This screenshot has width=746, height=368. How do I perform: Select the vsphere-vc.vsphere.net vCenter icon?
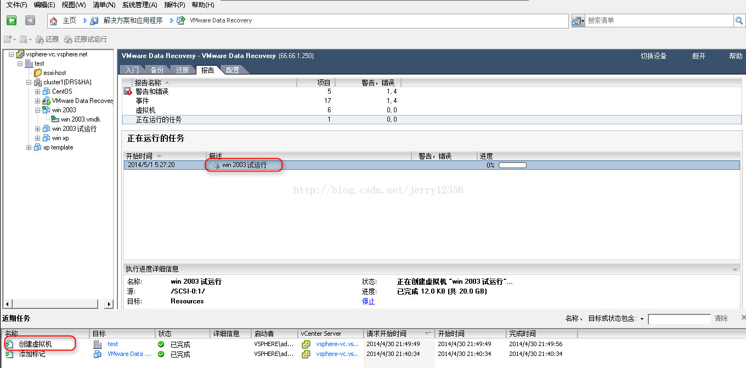point(20,54)
